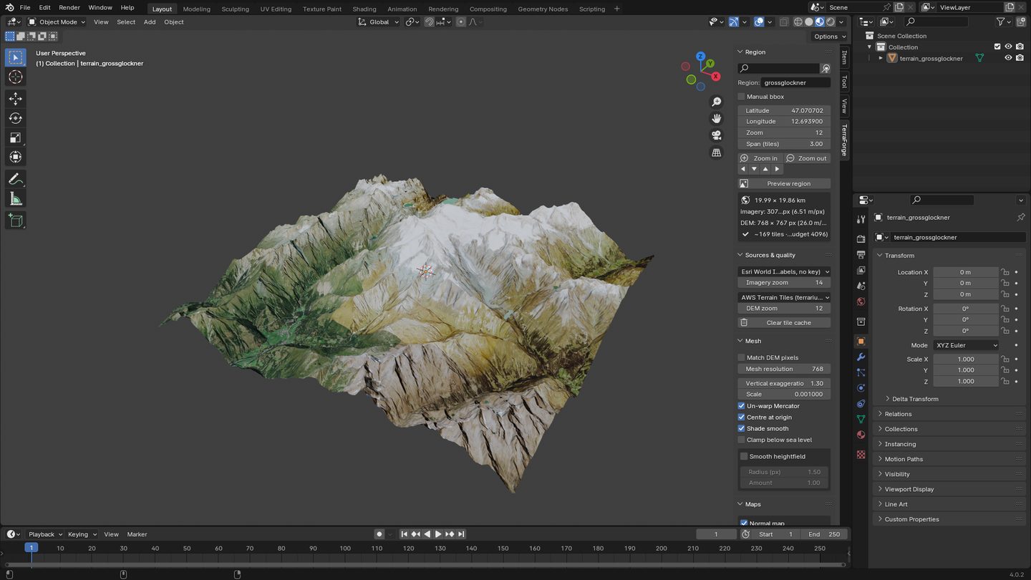Click the Preview region button
Viewport: 1031px width, 580px height.
(784, 183)
